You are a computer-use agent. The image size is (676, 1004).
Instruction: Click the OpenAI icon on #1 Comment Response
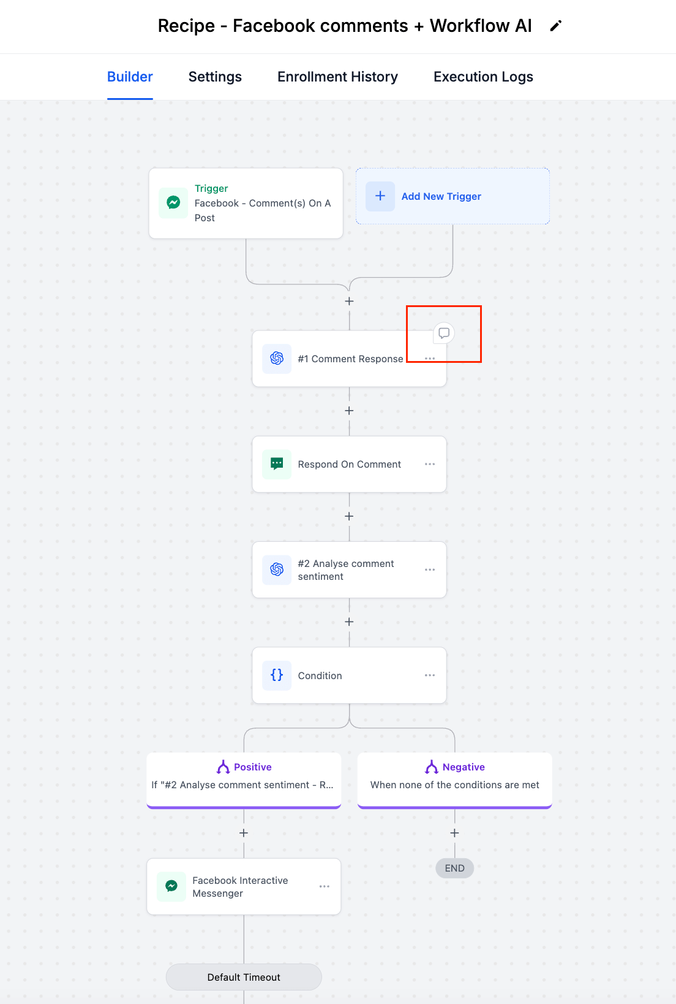pyautogui.click(x=277, y=359)
